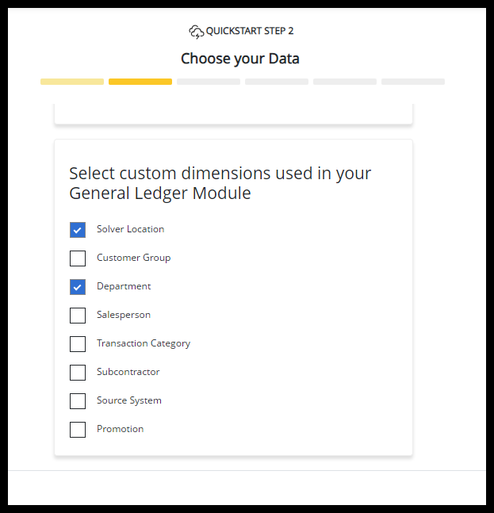
Task: Enable the Customer Group checkbox
Action: coord(78,258)
